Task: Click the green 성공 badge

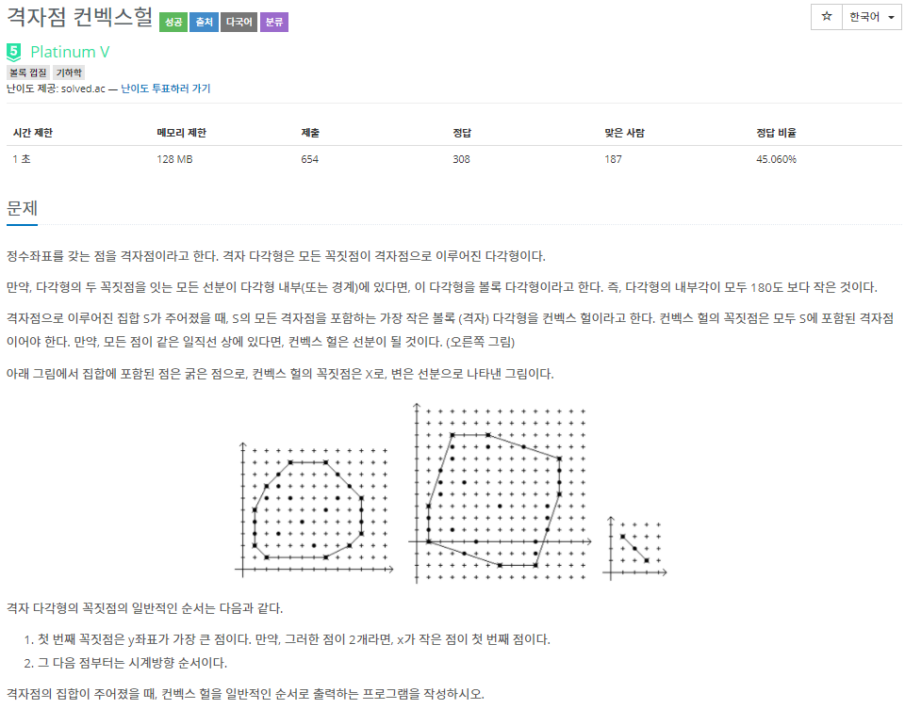Action: tap(173, 22)
